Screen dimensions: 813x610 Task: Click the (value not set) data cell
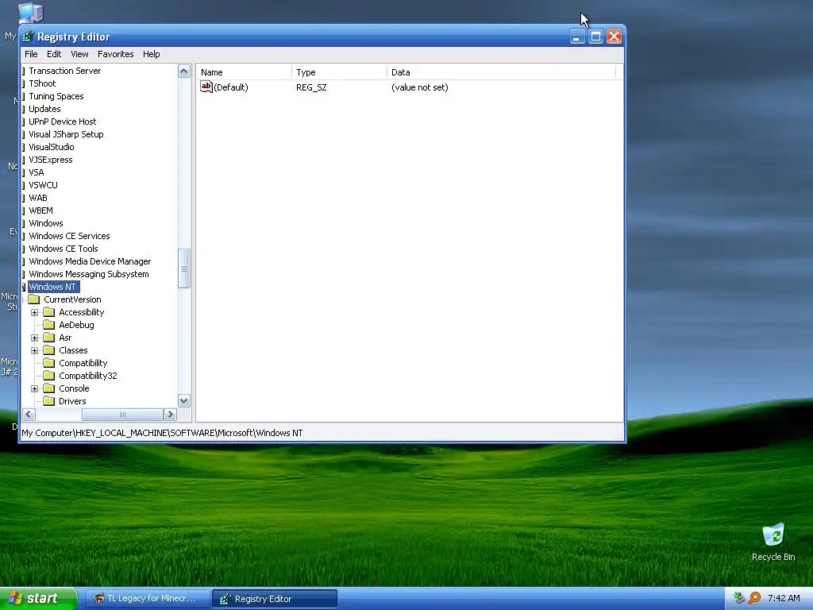click(x=419, y=87)
